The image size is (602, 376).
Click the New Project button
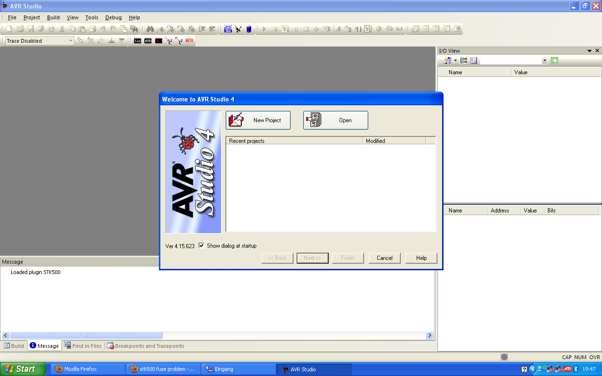(258, 120)
